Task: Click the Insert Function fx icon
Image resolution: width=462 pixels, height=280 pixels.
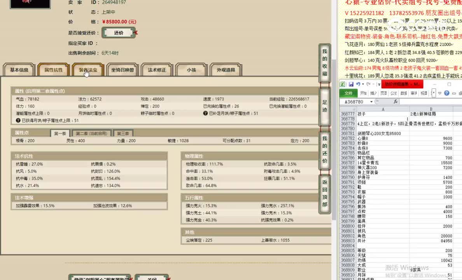Action: tap(396, 101)
